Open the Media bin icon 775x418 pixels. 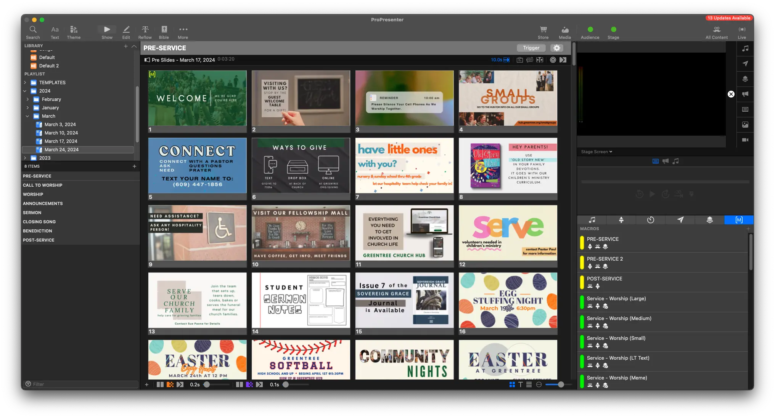point(564,32)
